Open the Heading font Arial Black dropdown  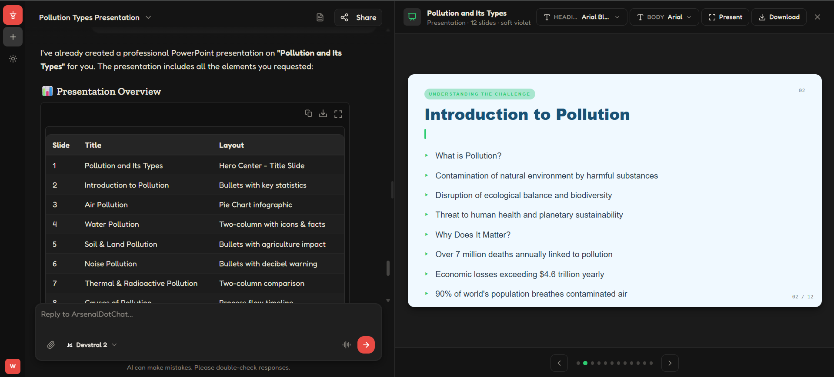click(581, 17)
